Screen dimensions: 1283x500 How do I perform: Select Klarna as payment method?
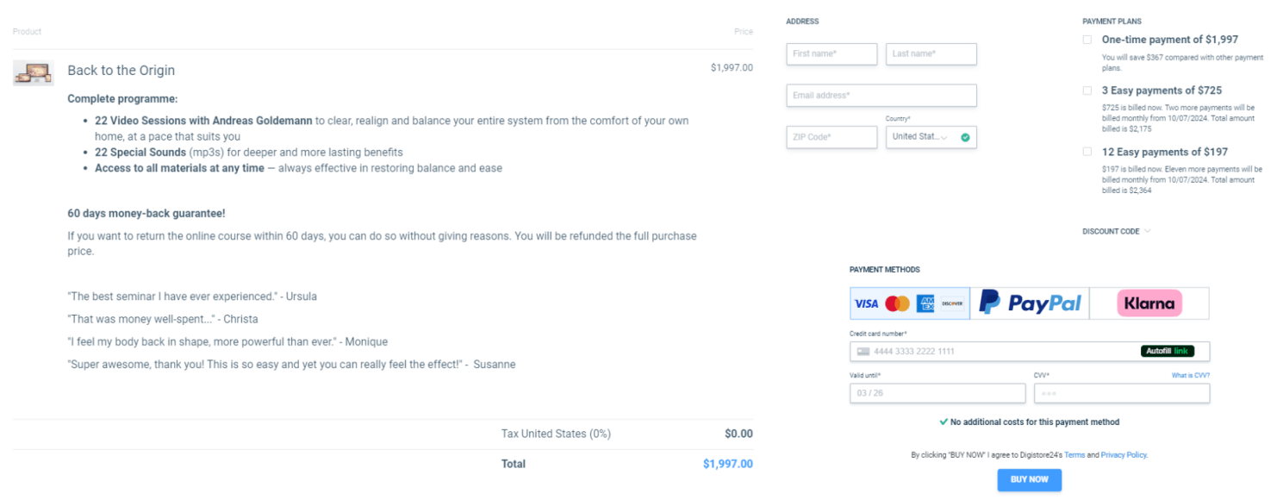click(1149, 303)
